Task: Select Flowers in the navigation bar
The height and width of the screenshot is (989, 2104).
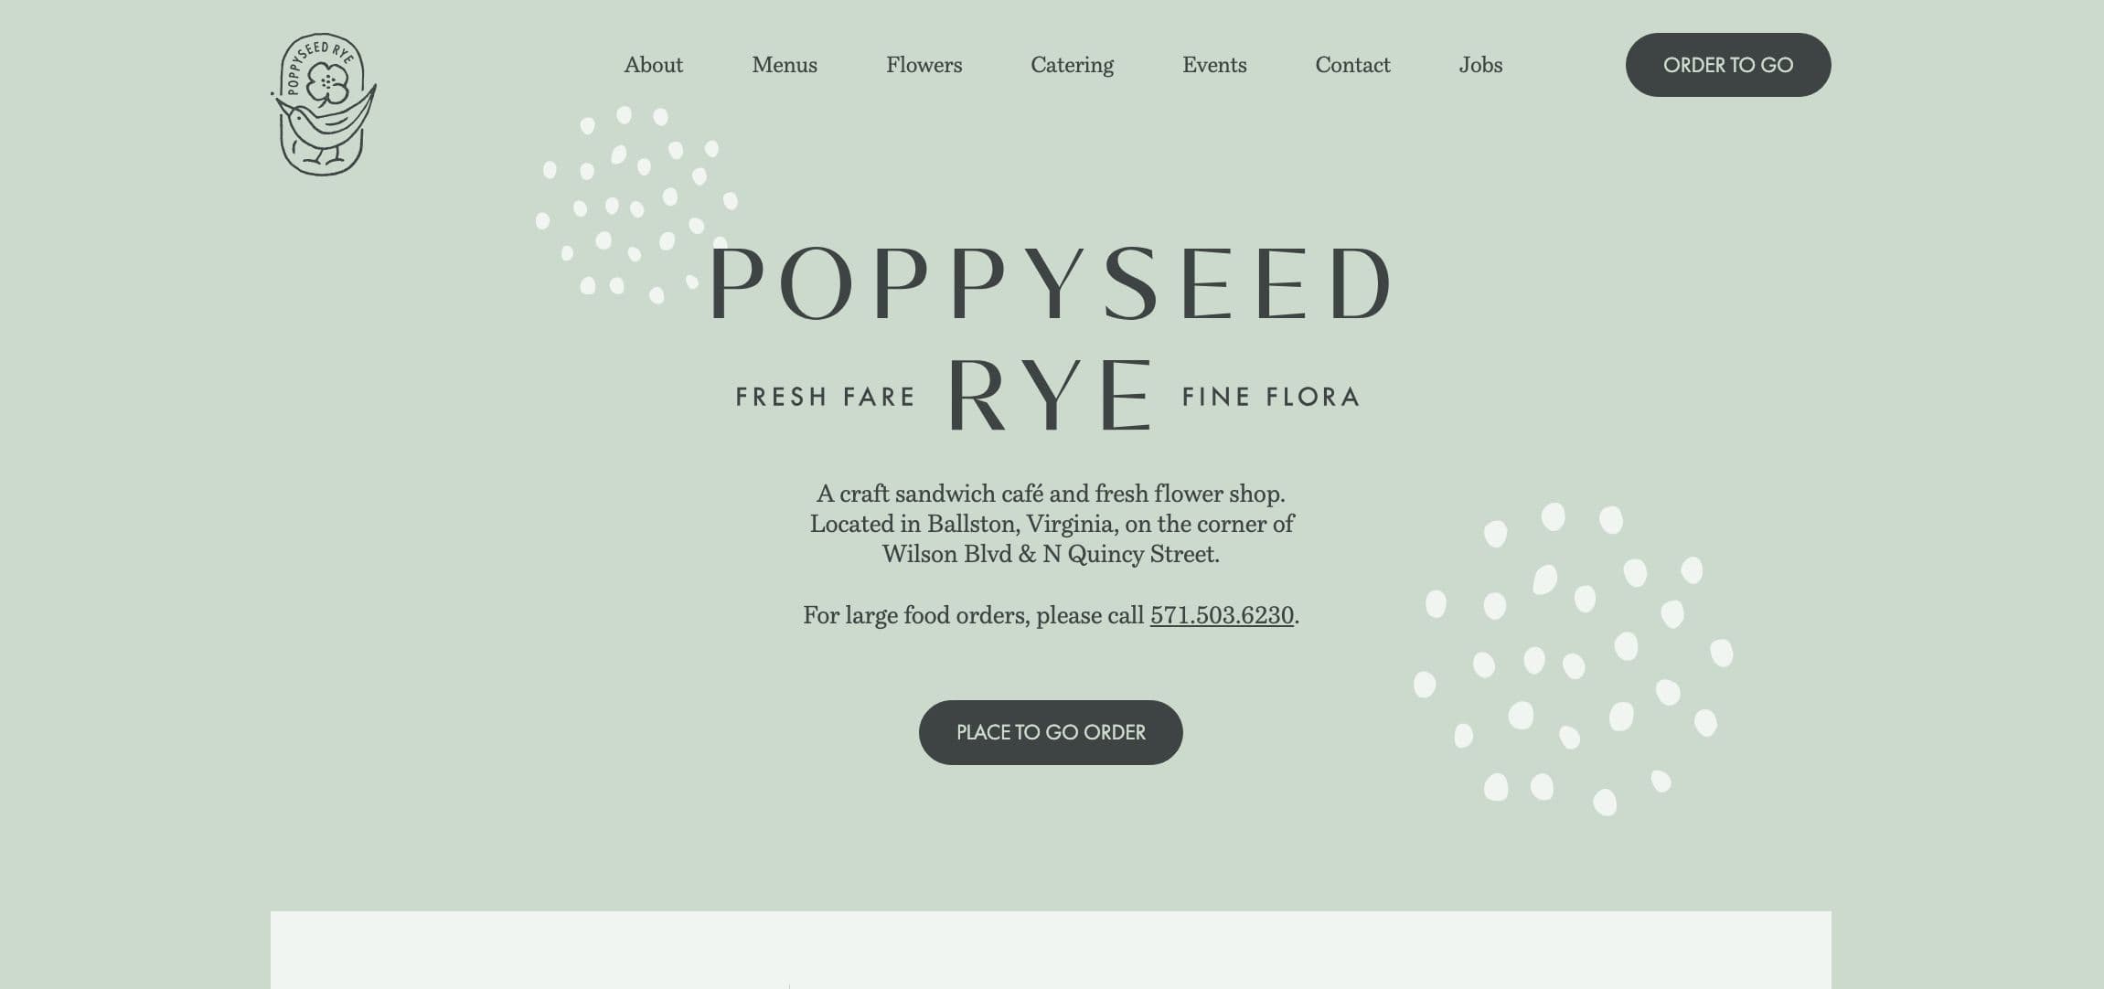Action: point(924,65)
